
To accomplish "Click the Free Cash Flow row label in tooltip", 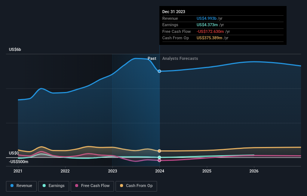I will [x=176, y=31].
